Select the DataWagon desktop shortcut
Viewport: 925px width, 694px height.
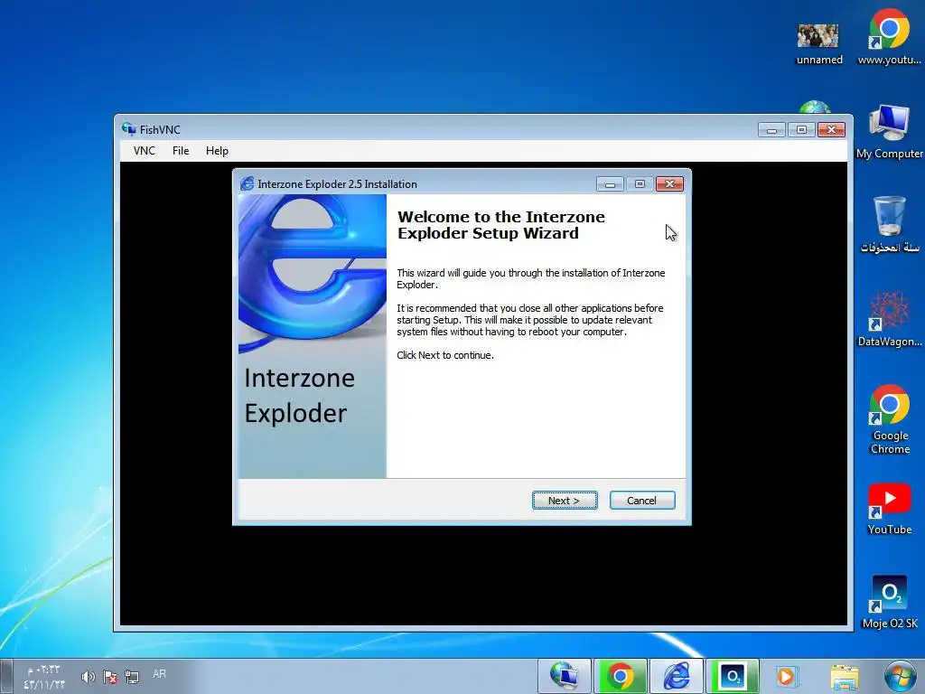890,319
